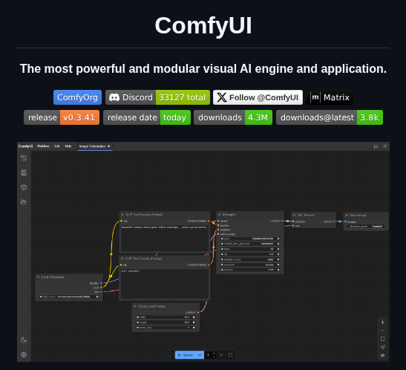Collapse the Save Image node dot
406x370 pixels.
click(347, 215)
